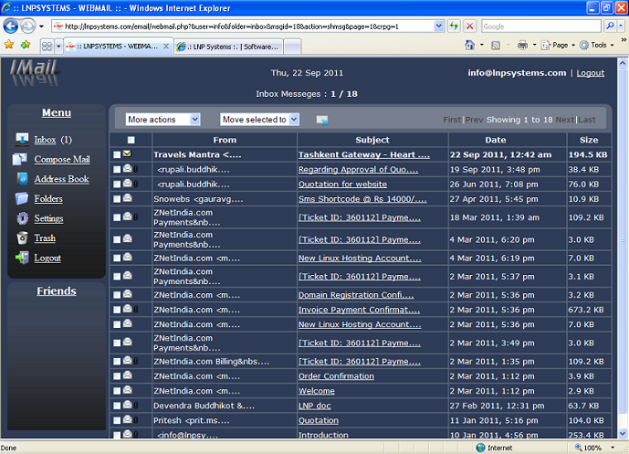Open Settings via the gear icon
The image size is (629, 454).
click(23, 218)
